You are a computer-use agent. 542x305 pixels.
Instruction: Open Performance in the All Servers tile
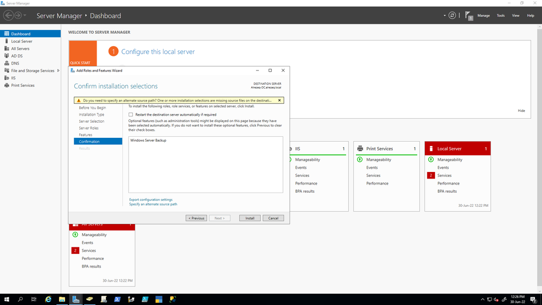pos(93,258)
